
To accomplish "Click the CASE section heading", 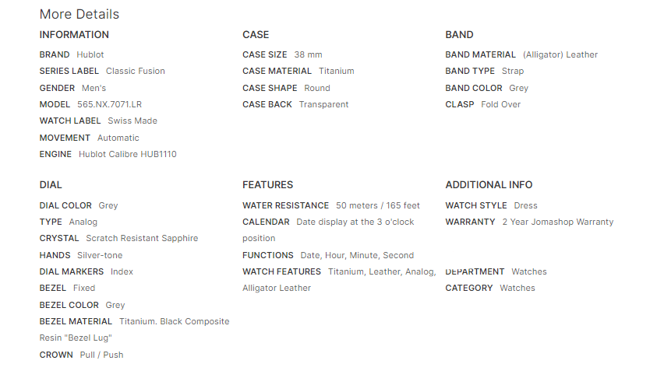I will [256, 34].
